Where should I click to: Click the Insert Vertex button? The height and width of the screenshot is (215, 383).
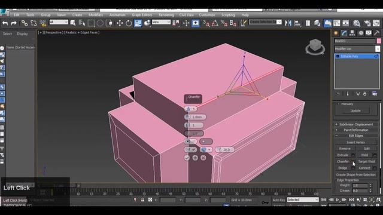point(355,142)
